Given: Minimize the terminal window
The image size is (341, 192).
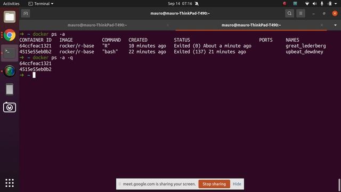Looking at the screenshot, I should pos(313,13).
